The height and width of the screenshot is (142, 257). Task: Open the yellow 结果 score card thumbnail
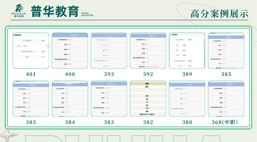148,99
